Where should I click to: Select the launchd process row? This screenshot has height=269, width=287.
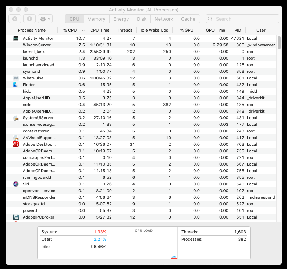[141, 58]
